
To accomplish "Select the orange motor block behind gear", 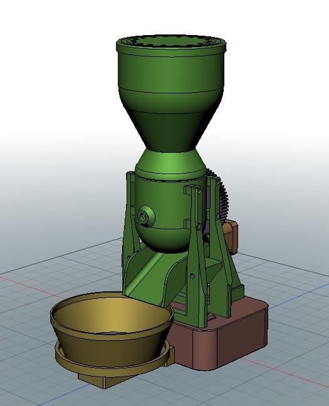I will tap(231, 236).
